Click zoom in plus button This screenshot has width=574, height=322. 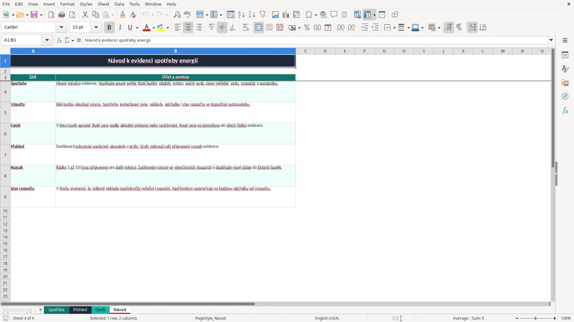(x=555, y=318)
